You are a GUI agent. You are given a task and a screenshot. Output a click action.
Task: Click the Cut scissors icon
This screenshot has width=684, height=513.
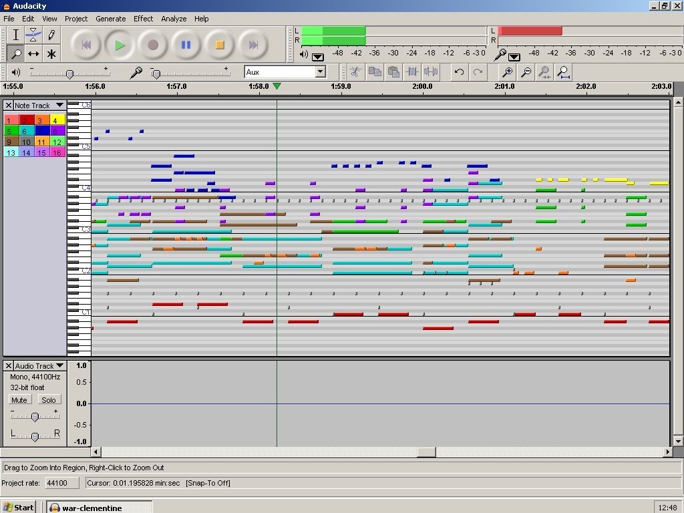point(355,71)
